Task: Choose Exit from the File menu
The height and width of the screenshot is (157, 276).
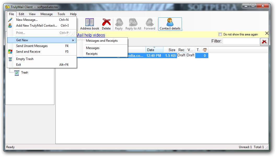Action: (42, 65)
